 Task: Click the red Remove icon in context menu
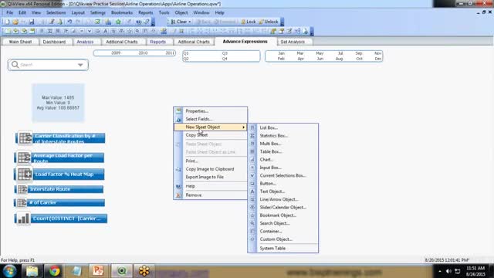(178, 195)
